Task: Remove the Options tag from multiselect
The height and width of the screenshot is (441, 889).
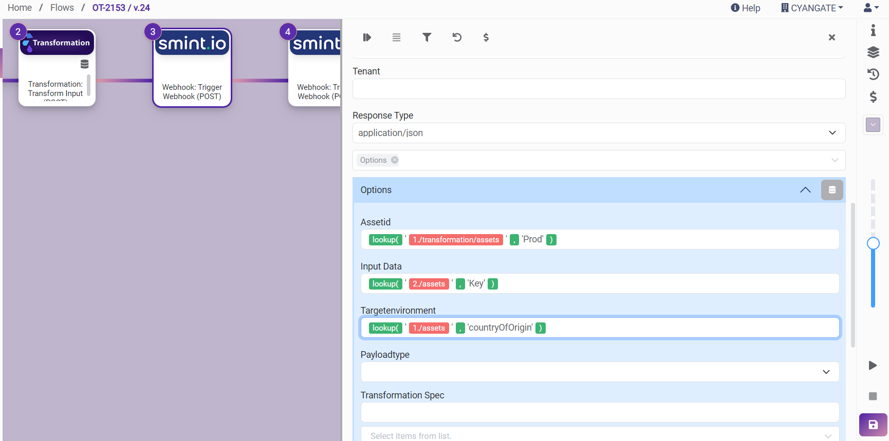Action: (x=395, y=160)
